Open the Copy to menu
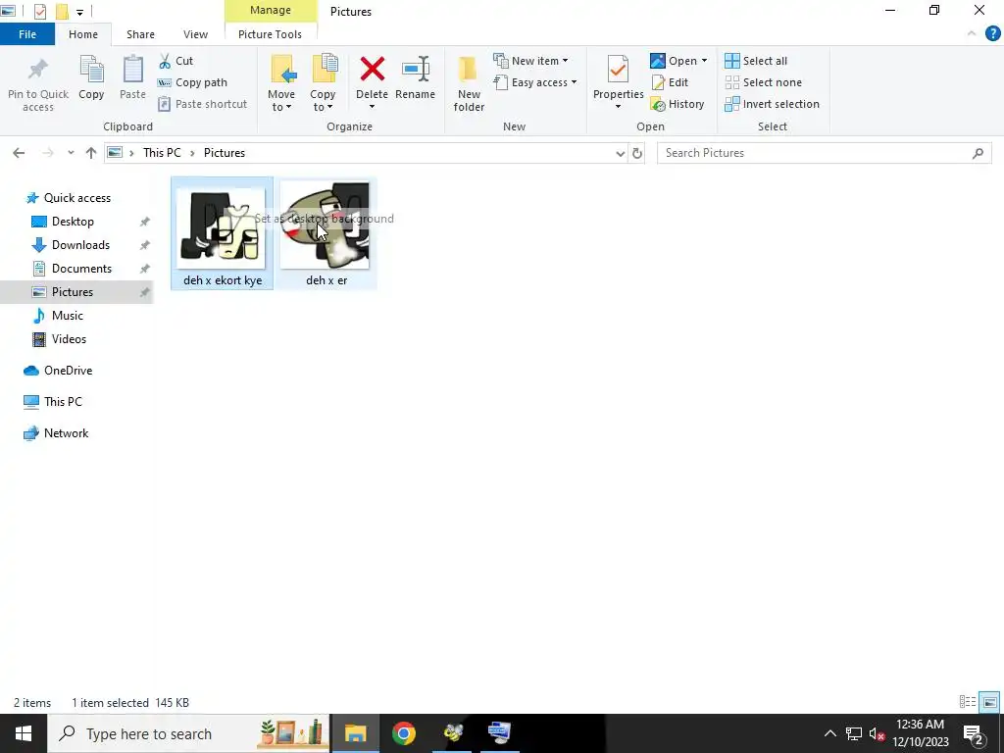1004x753 pixels. pyautogui.click(x=324, y=84)
